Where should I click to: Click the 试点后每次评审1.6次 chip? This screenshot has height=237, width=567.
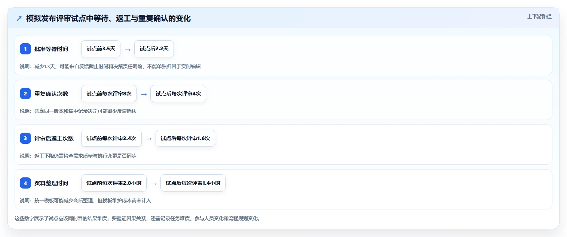[185, 138]
